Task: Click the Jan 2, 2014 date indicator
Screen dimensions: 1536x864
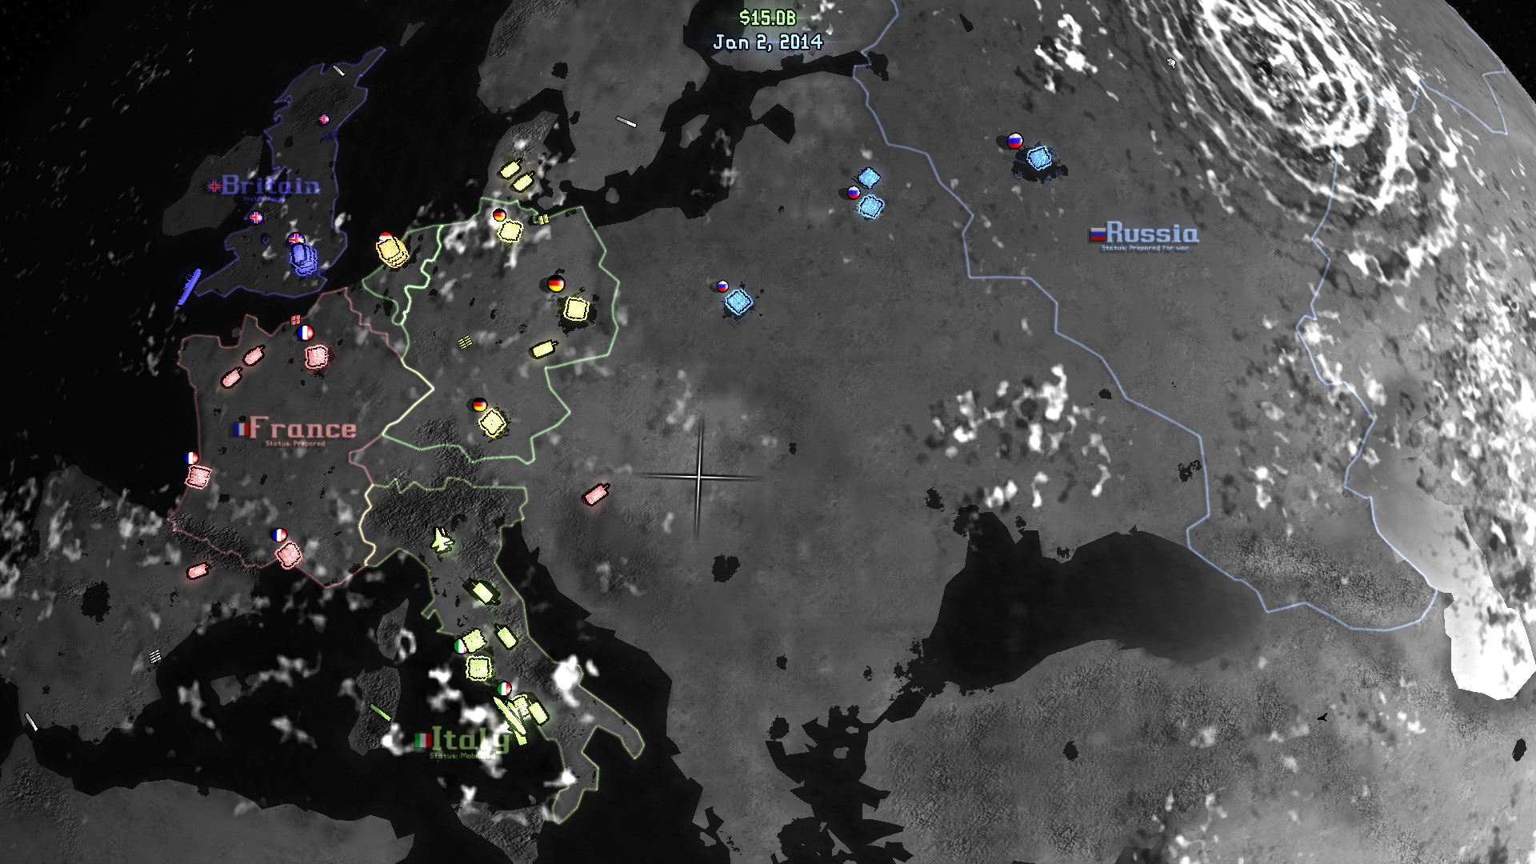Action: tap(767, 42)
